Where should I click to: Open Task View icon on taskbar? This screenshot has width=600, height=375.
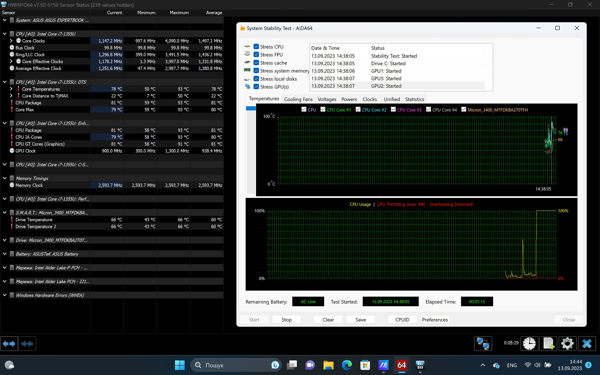click(292, 365)
